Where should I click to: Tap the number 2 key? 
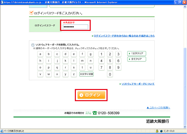pyautogui.click(x=110, y=54)
